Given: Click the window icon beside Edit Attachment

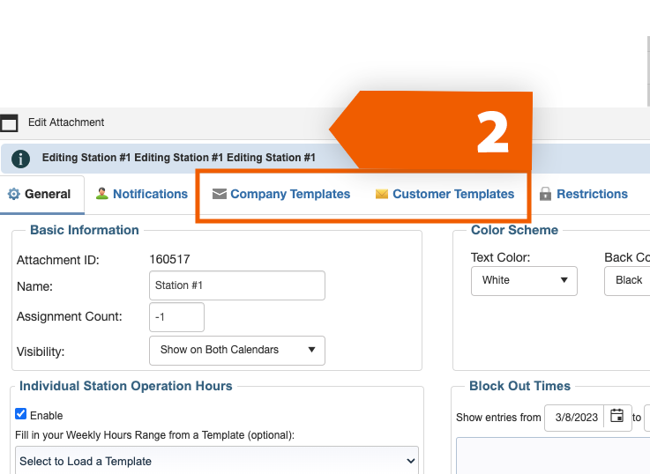Looking at the screenshot, I should click(9, 123).
